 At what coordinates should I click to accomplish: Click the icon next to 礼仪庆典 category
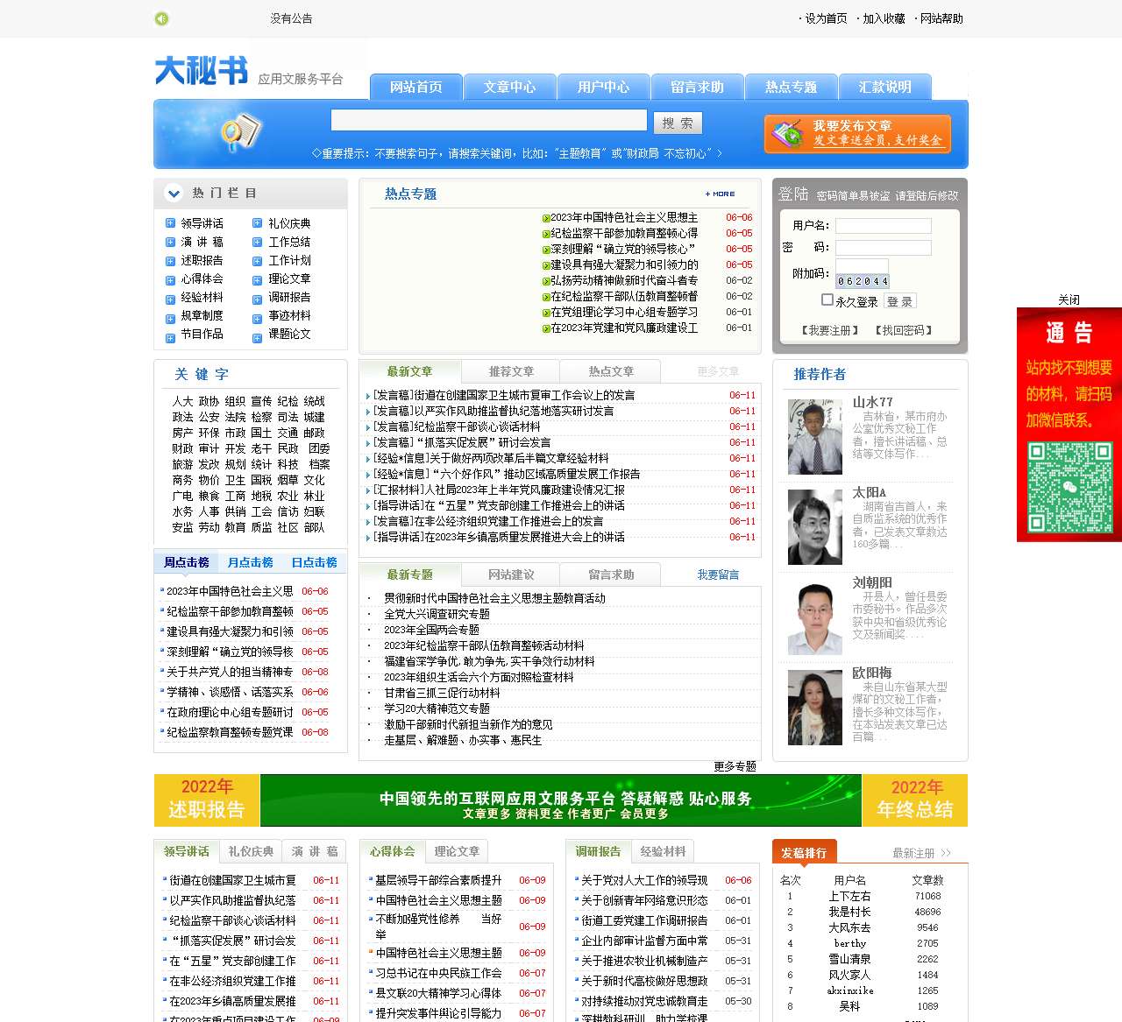coord(258,223)
